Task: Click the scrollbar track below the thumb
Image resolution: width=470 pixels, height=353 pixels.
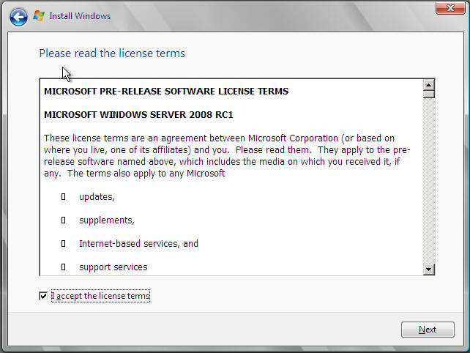Action: pyautogui.click(x=428, y=181)
